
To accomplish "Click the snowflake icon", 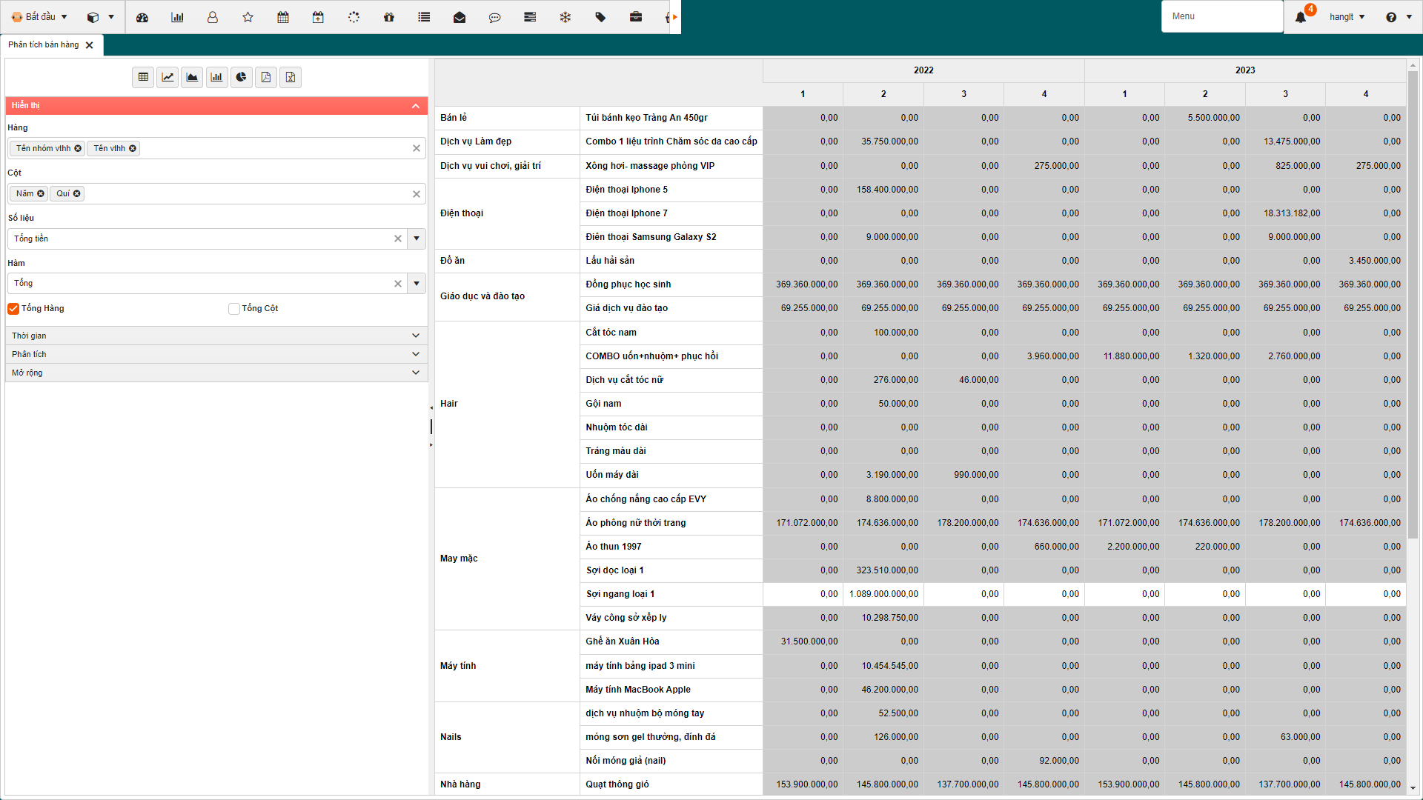I will click(x=565, y=17).
